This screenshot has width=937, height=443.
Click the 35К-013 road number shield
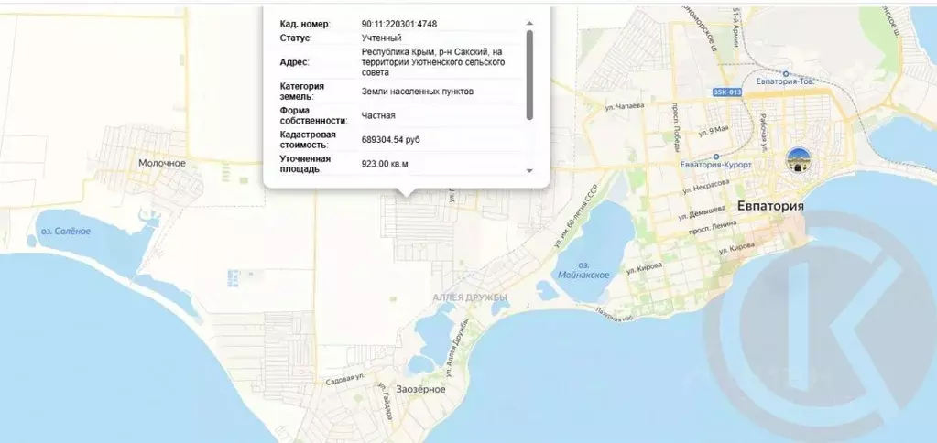725,93
